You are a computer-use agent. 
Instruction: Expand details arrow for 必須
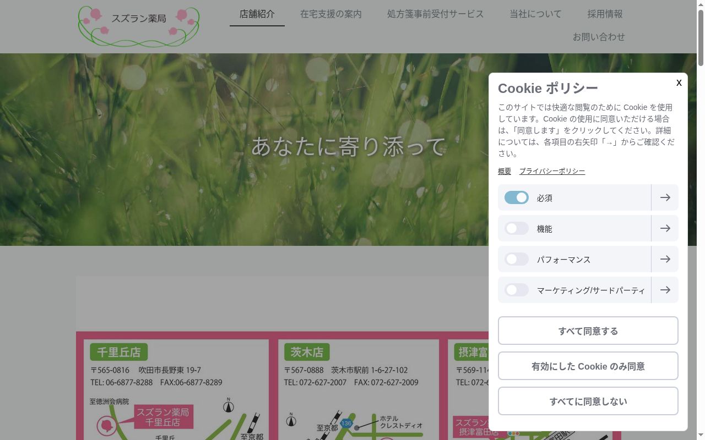click(665, 197)
